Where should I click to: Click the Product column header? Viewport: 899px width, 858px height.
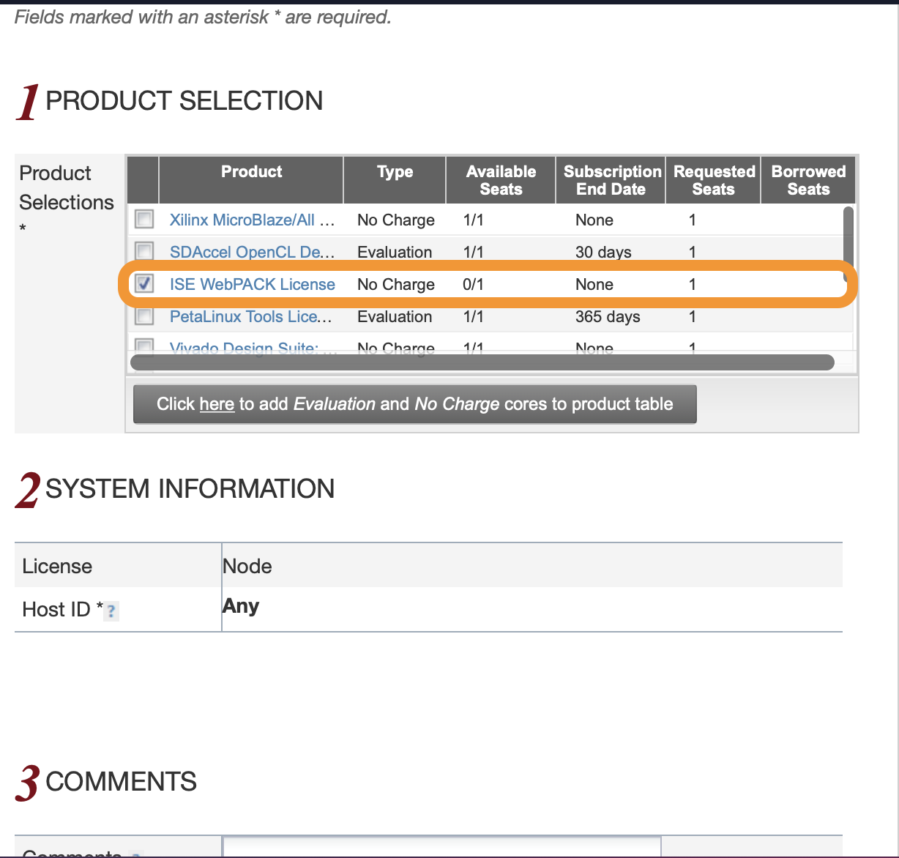[251, 179]
